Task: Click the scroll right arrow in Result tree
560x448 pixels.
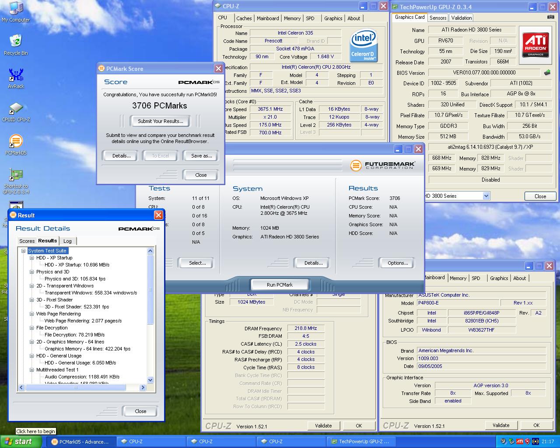Action: [x=143, y=388]
